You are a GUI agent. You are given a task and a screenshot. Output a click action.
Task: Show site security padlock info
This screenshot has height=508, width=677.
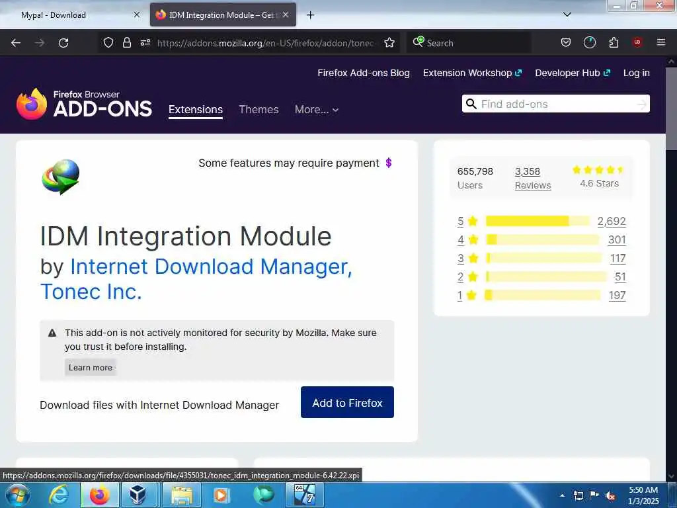pyautogui.click(x=126, y=42)
